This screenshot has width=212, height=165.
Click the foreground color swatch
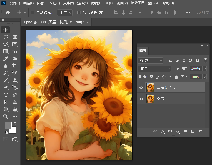click(x=8, y=125)
